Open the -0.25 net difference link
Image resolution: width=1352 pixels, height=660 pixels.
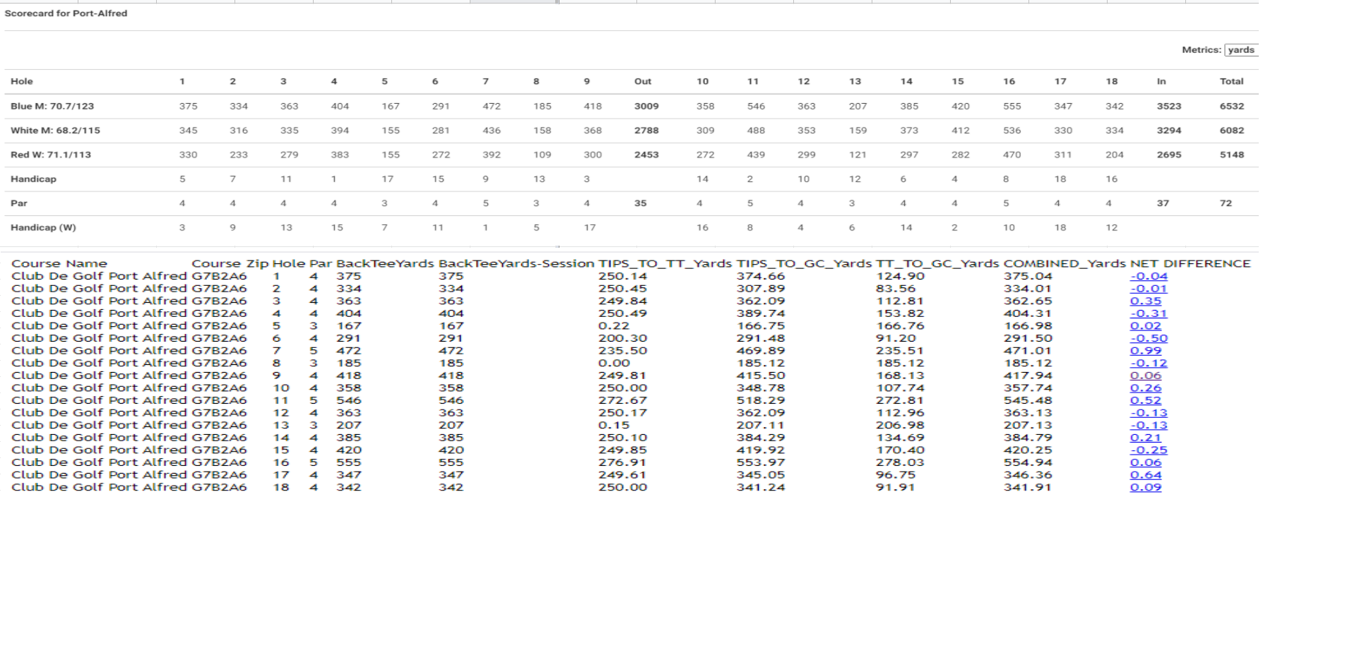point(1149,450)
